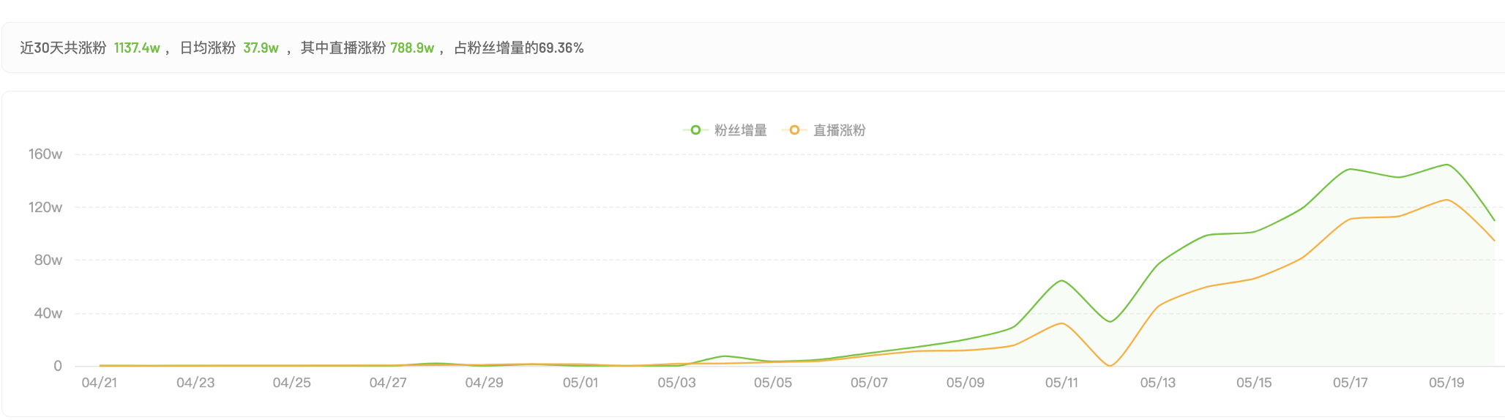This screenshot has height=420, width=1505.
Task: Click the 05/13 date label on axis
Action: (x=1158, y=383)
